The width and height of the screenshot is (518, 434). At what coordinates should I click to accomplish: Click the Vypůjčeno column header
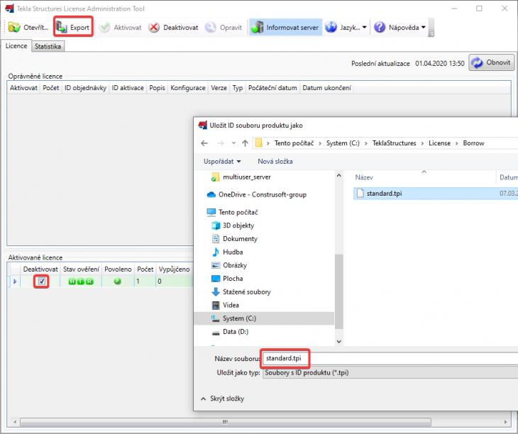pos(174,269)
